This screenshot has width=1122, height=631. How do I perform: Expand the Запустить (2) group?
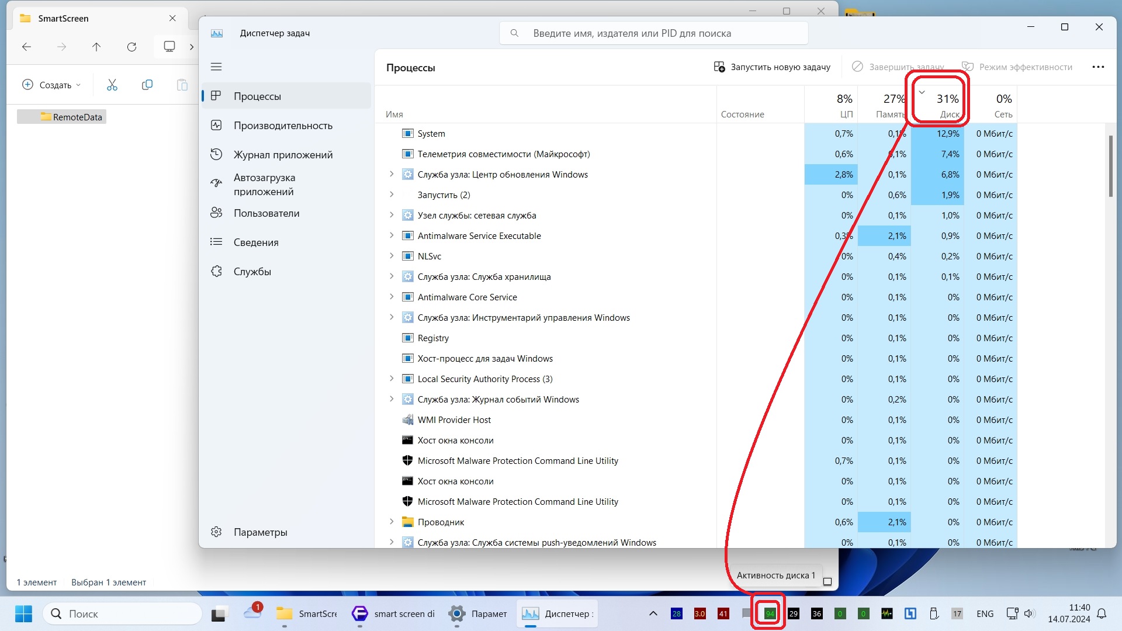coord(392,195)
